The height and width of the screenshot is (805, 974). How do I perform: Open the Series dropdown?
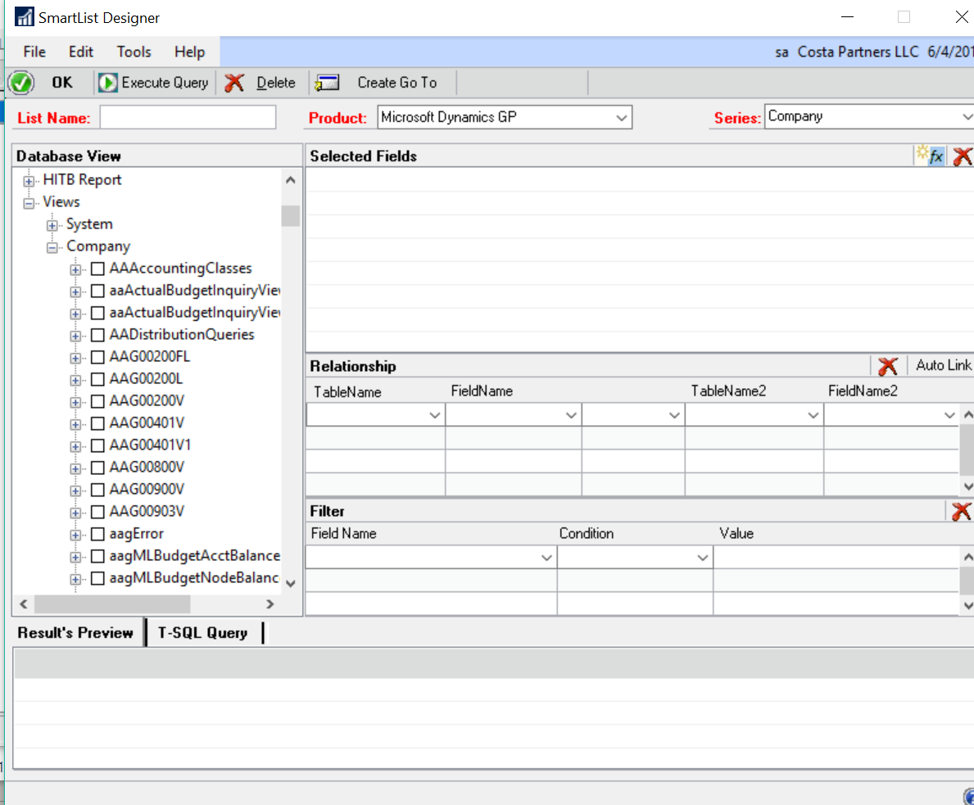[967, 116]
